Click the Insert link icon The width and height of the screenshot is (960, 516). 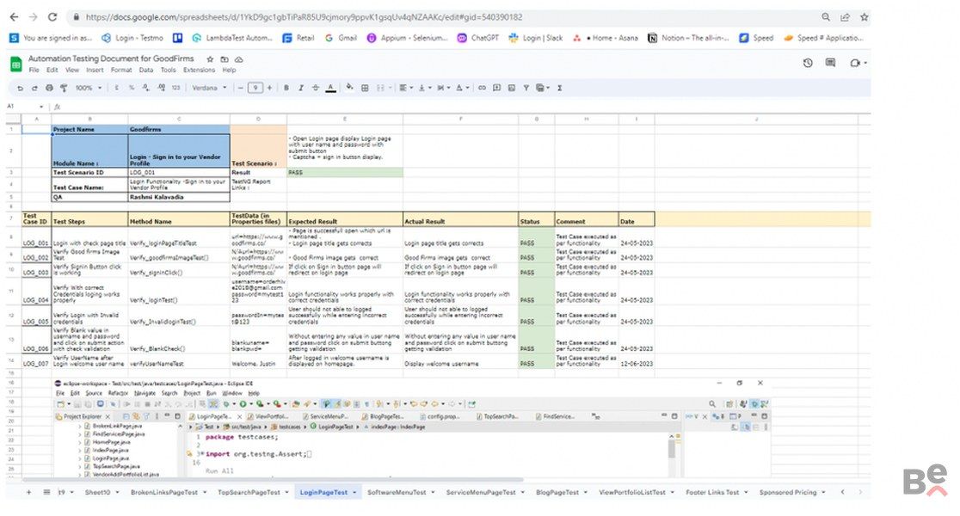pyautogui.click(x=482, y=88)
